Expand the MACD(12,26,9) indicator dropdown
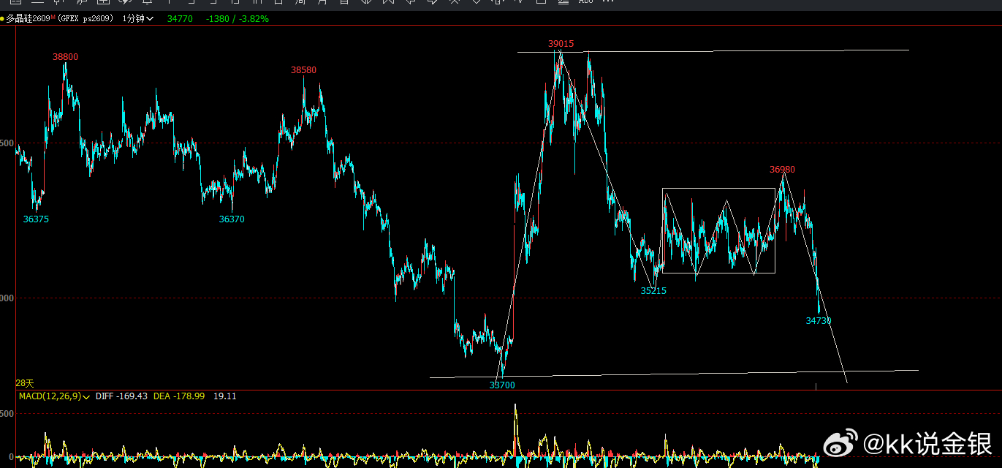The height and width of the screenshot is (468, 1002). [54, 396]
